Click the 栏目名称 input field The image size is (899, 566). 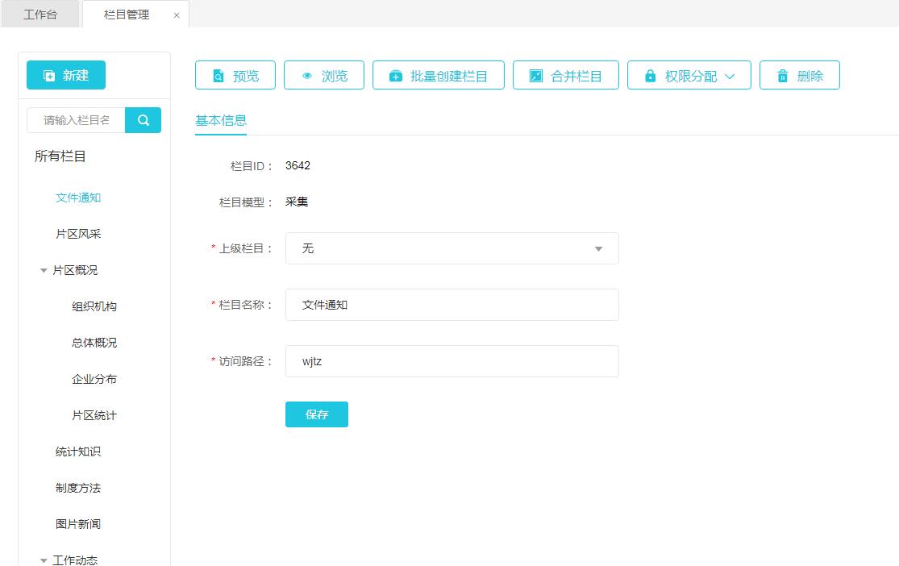452,305
